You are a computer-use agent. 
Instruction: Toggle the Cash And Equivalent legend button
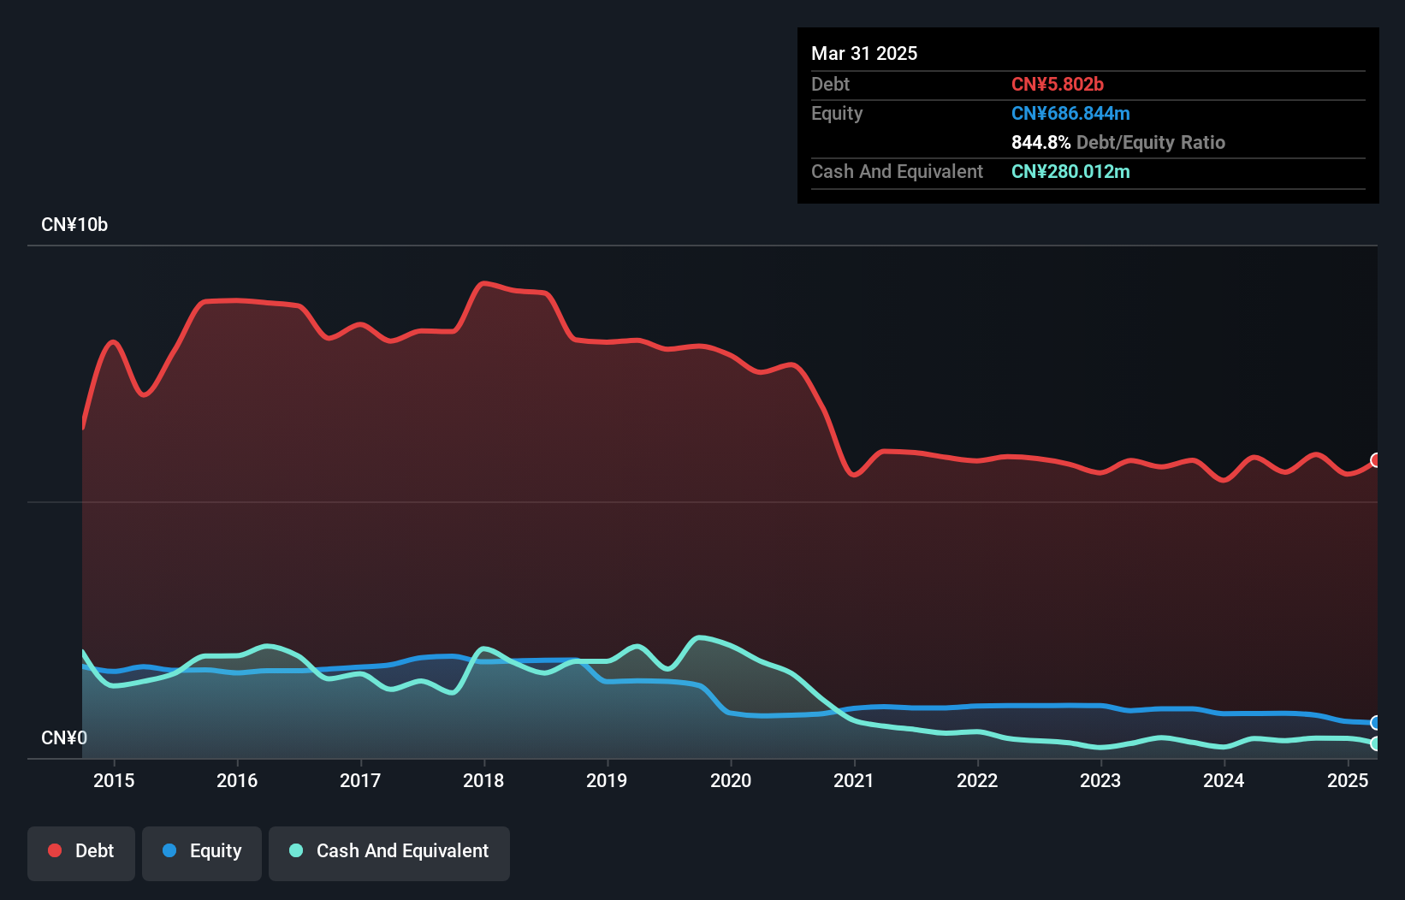[389, 853]
